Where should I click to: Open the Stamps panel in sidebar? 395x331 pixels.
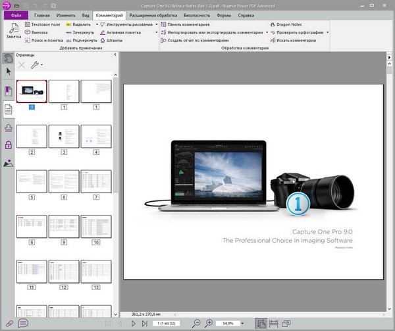[x=9, y=127]
